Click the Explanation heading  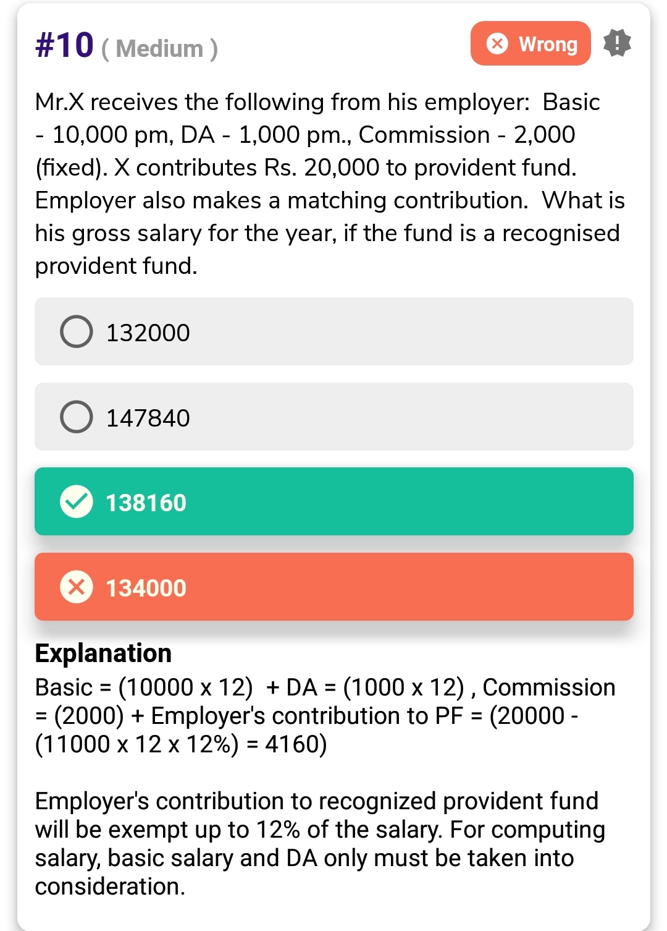[103, 653]
